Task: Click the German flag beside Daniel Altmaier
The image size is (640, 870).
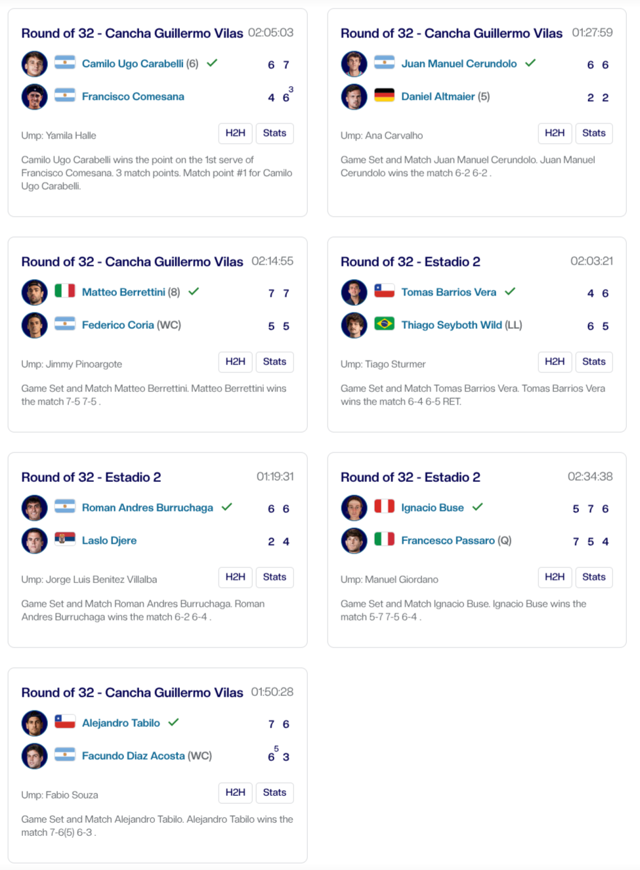Action: click(384, 96)
